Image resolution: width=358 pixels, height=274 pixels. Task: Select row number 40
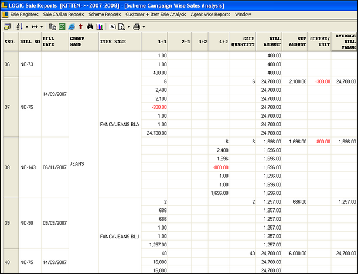(11, 262)
